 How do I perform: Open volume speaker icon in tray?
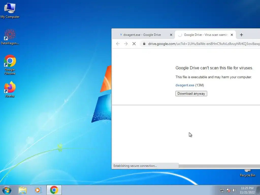click(234, 190)
